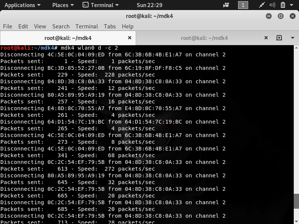Screen dimensions: 299x224
Task: Click '228 packets/sec' speed value
Action: point(130,75)
